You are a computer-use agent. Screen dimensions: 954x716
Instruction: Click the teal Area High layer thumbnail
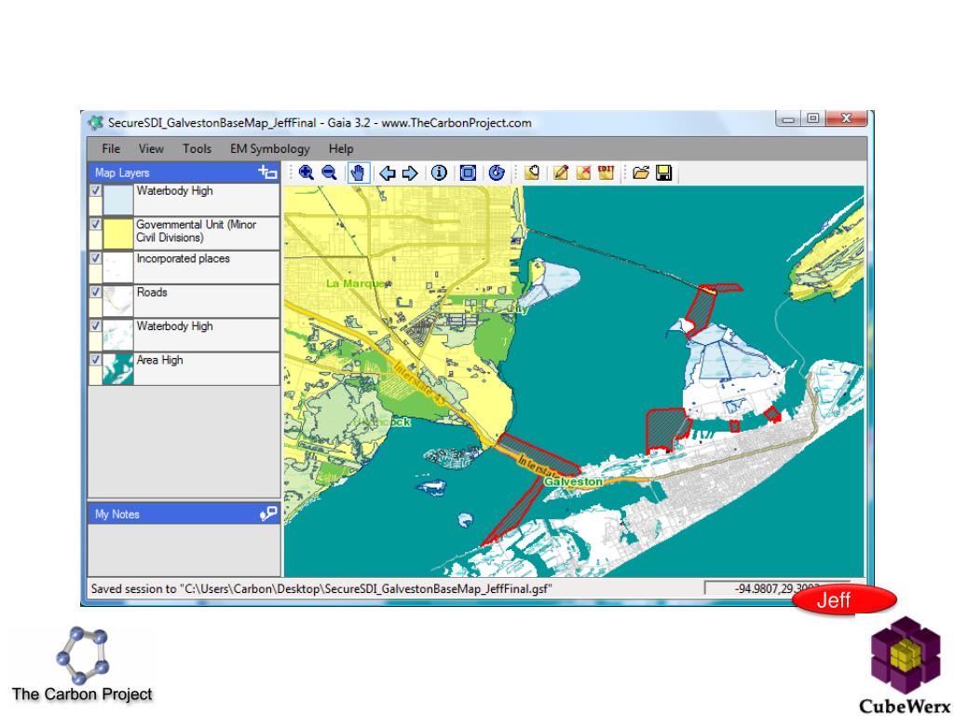[x=118, y=368]
